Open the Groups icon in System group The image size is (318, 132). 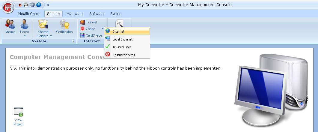[x=10, y=26]
